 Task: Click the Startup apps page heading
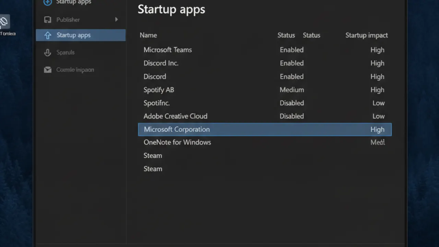171,9
